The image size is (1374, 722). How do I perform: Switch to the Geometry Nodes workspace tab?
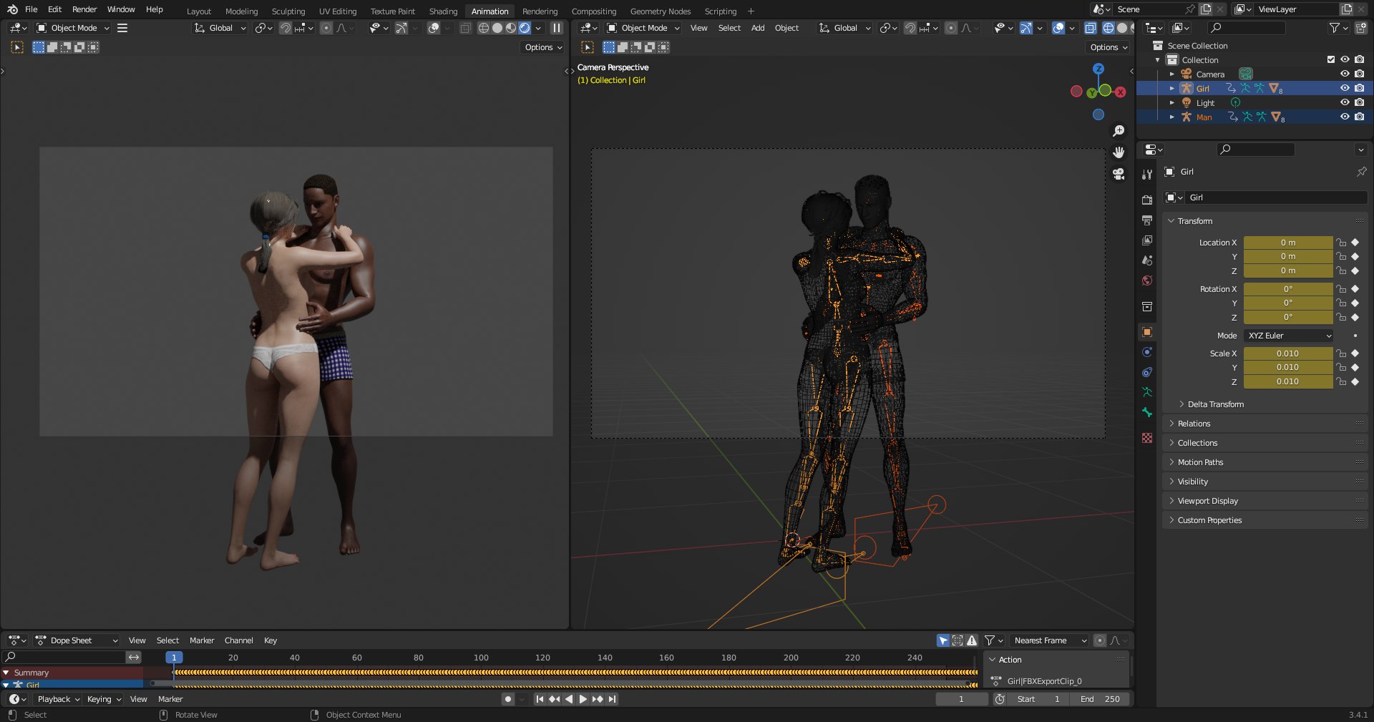tap(661, 11)
